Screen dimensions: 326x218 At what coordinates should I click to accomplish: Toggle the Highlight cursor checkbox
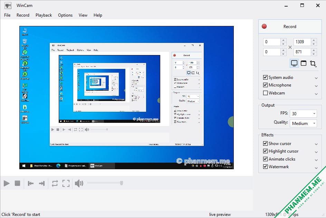tap(265, 151)
